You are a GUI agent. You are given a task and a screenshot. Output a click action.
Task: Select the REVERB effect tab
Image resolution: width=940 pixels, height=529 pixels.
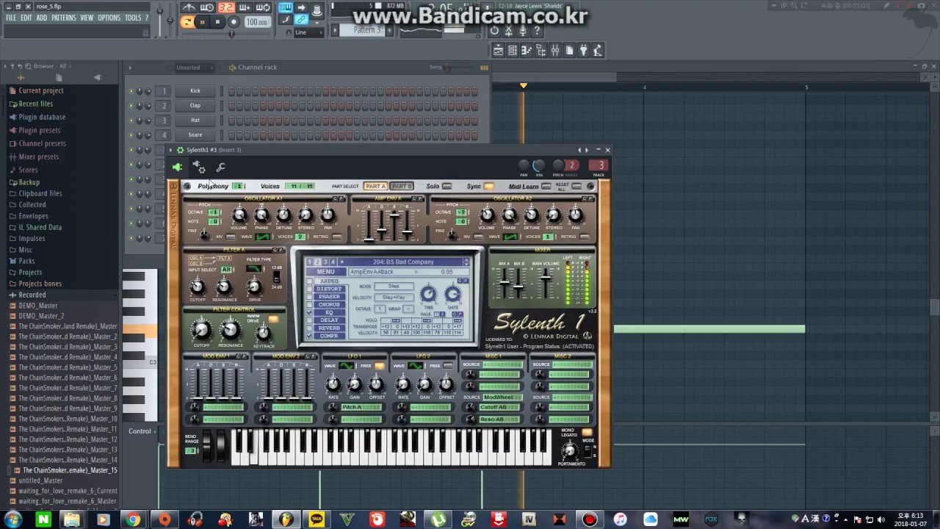click(329, 328)
